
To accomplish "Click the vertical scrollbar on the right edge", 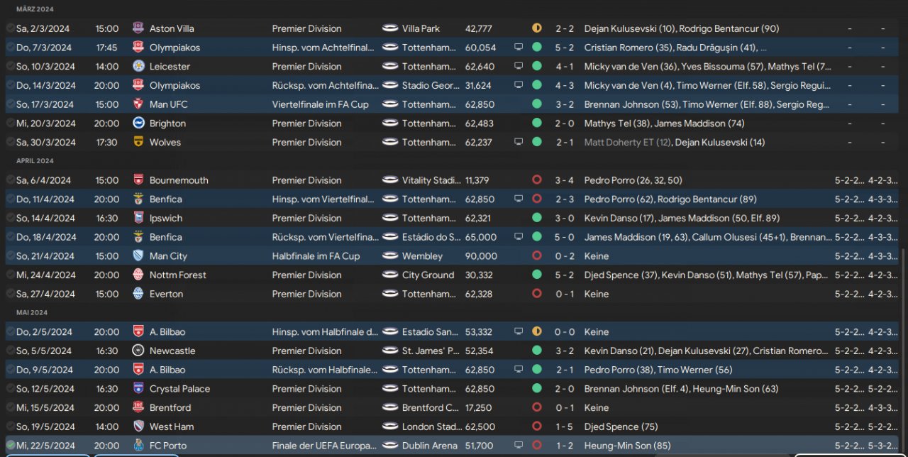I will tap(903, 341).
